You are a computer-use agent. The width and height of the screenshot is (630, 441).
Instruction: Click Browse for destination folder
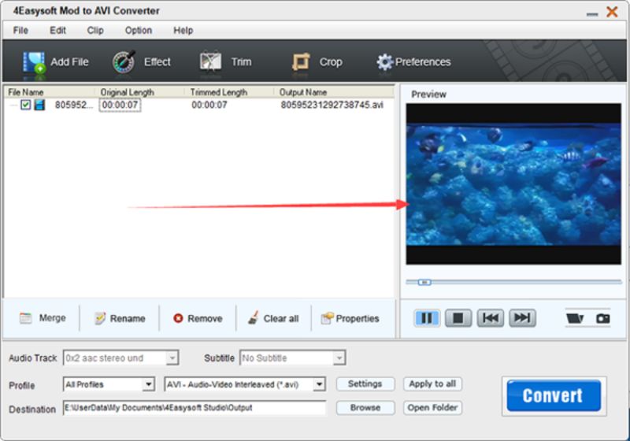coord(365,408)
